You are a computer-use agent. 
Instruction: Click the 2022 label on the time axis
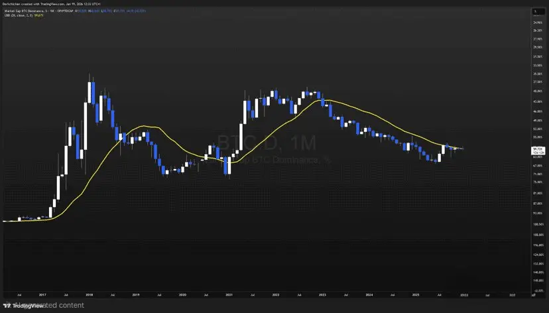click(x=276, y=295)
